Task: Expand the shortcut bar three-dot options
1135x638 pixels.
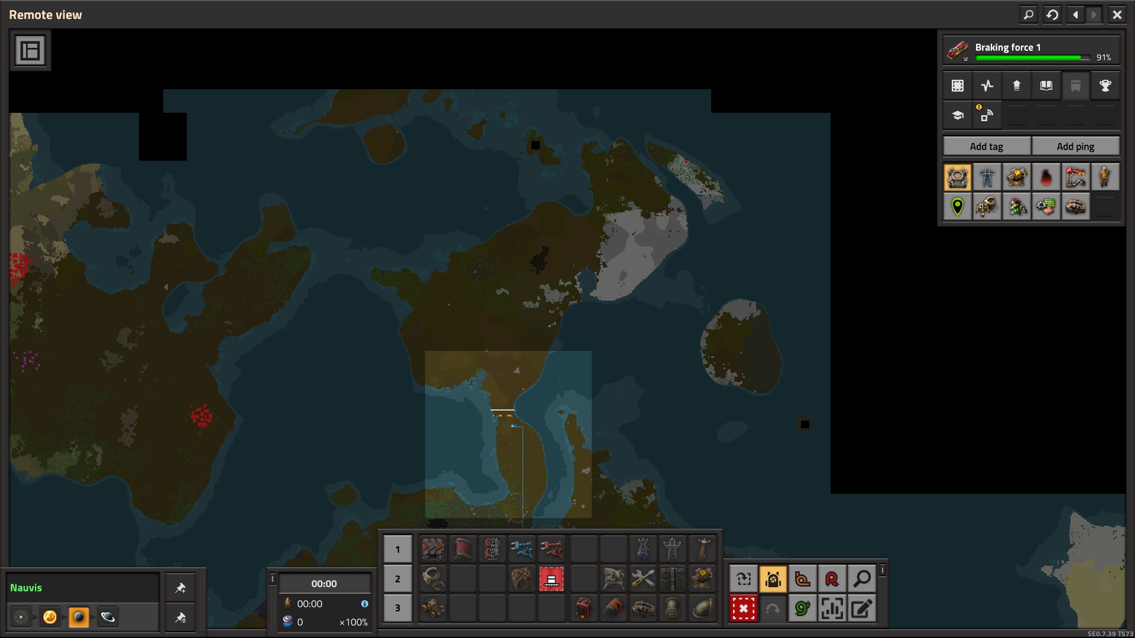Action: coord(882,570)
